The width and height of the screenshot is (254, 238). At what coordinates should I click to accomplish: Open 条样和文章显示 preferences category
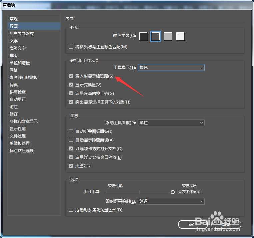point(34,121)
